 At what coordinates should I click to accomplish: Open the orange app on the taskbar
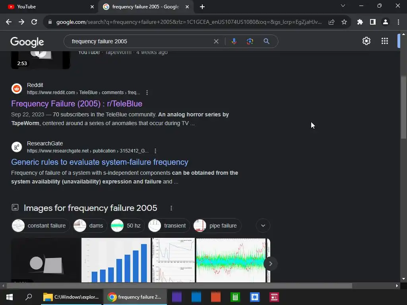(216, 297)
